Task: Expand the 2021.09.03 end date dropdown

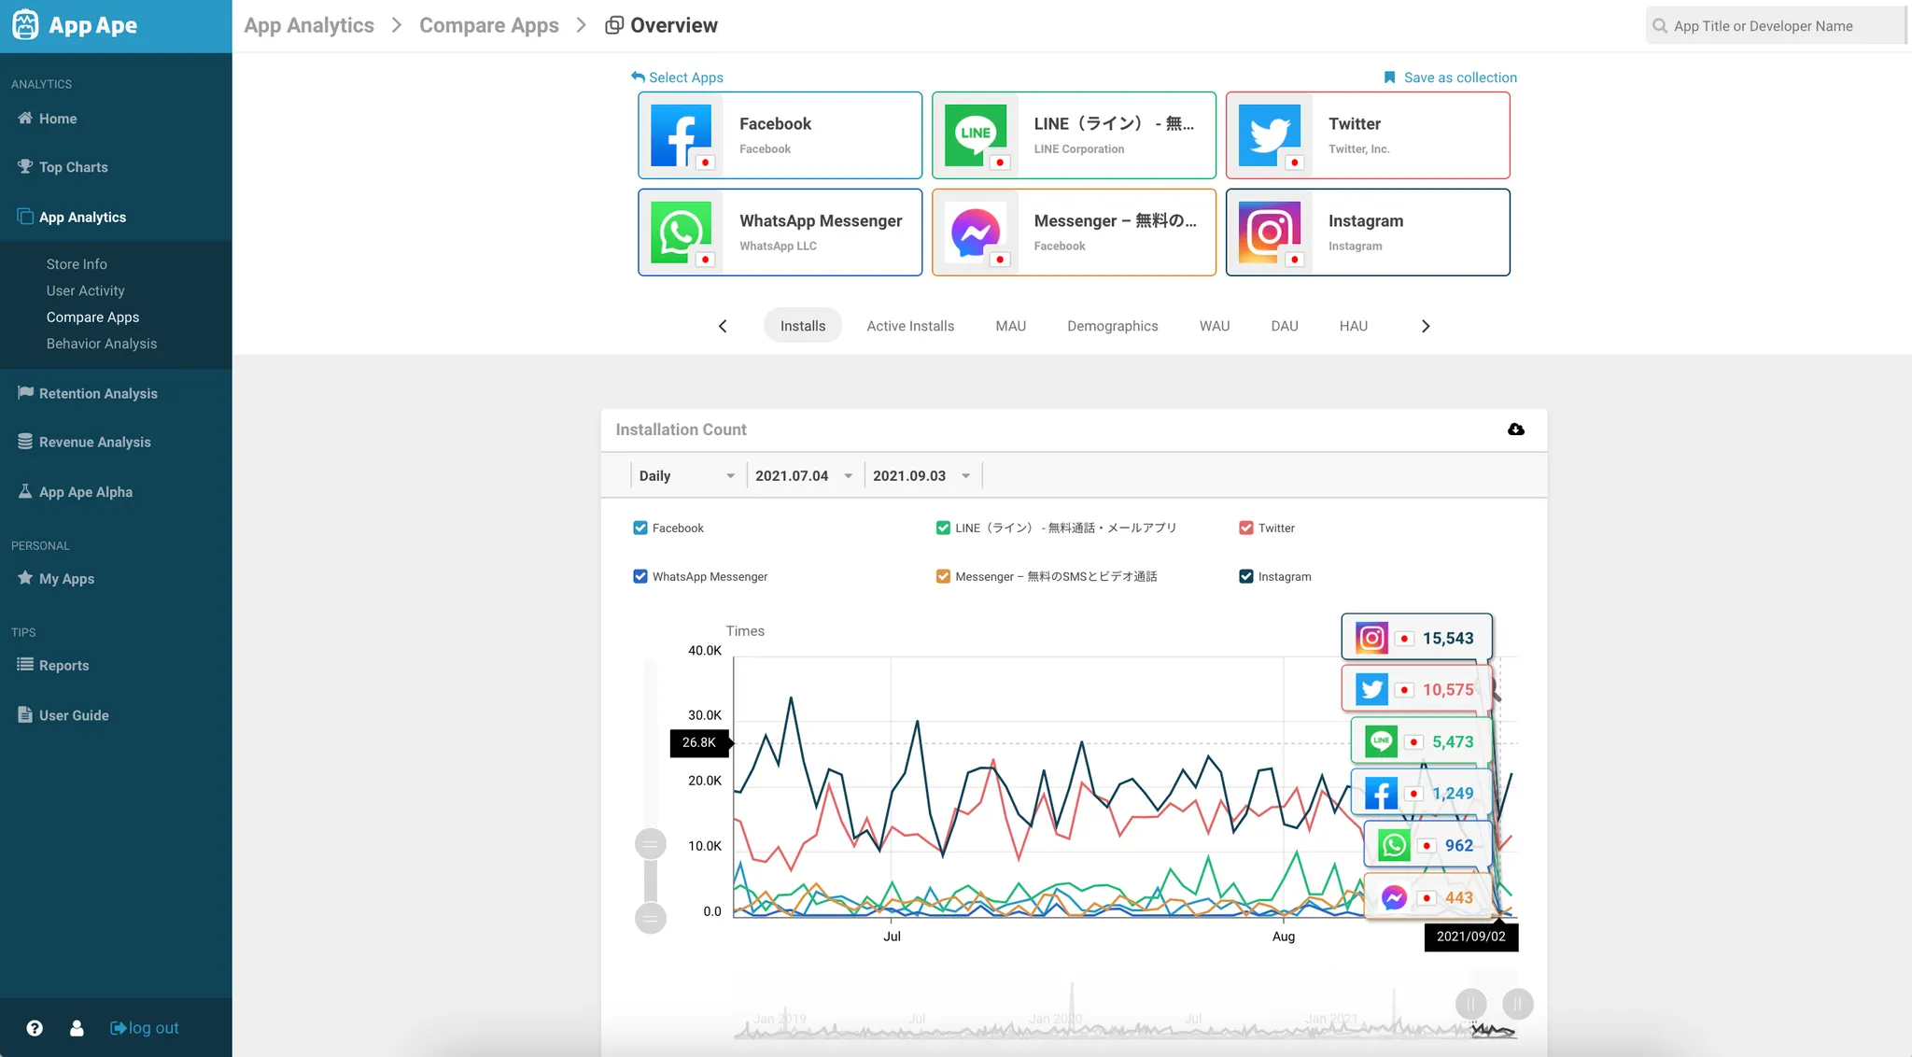Action: coord(921,475)
